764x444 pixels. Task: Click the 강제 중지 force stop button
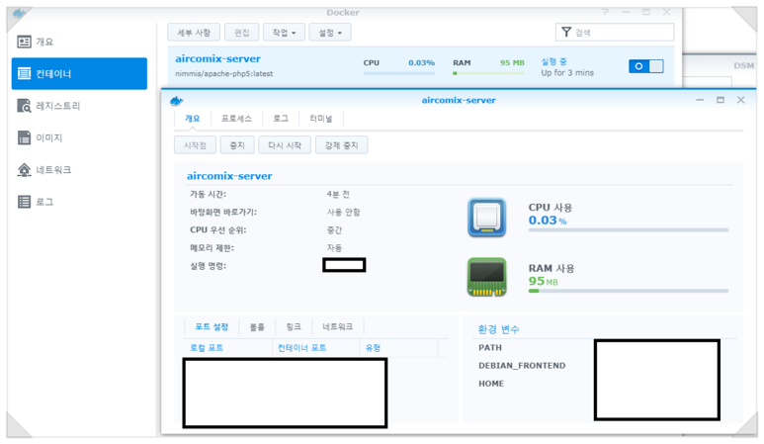point(342,145)
